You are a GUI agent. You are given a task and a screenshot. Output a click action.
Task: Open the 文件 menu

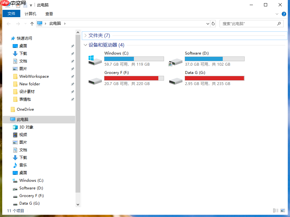[11, 14]
